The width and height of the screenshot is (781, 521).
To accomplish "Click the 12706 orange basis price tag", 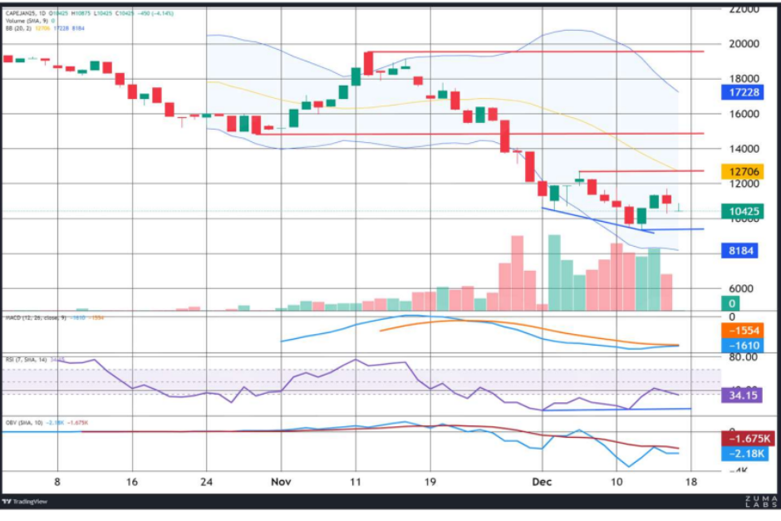I will point(743,172).
